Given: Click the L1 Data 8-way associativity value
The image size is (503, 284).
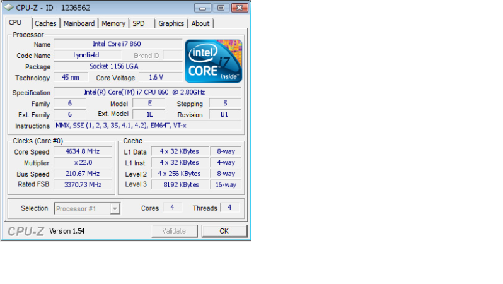Looking at the screenshot, I should pyautogui.click(x=226, y=151).
